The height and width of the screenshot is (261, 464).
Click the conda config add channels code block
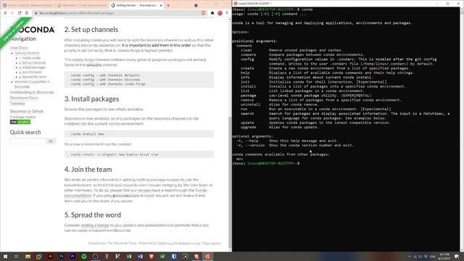pos(139,80)
